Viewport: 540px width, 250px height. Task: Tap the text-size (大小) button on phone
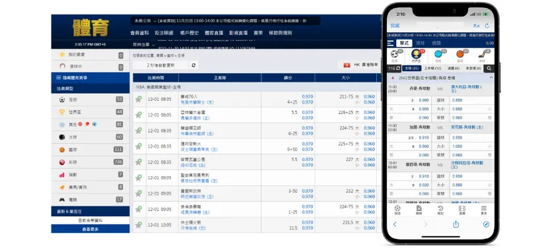click(x=476, y=26)
